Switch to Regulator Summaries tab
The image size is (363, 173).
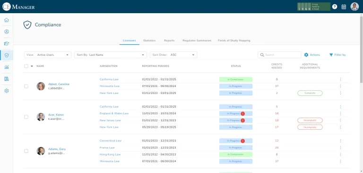point(197,40)
